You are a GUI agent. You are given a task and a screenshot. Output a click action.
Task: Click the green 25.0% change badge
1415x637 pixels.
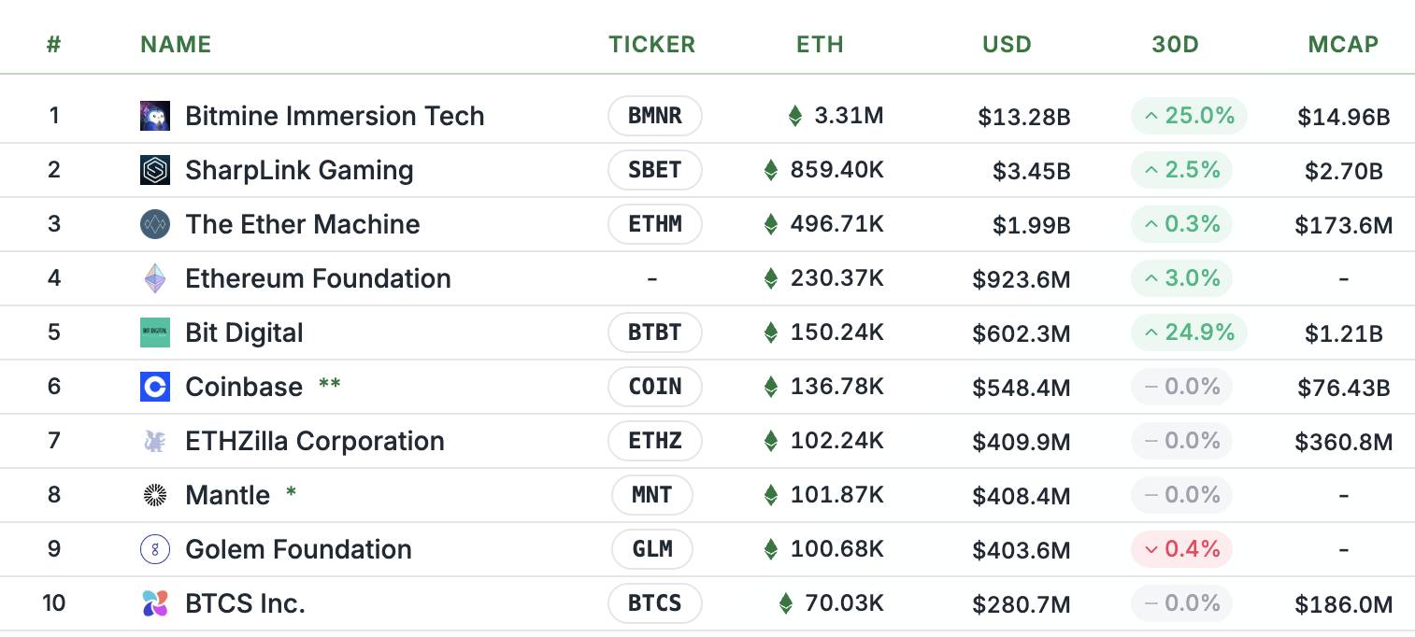(1189, 116)
